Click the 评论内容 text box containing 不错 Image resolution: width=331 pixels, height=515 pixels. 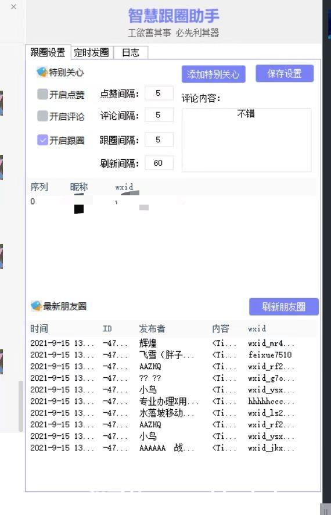[246, 140]
